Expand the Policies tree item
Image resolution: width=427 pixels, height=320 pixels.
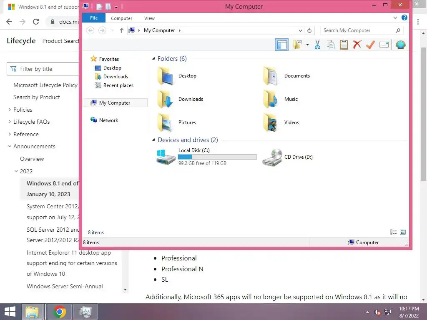click(x=10, y=110)
